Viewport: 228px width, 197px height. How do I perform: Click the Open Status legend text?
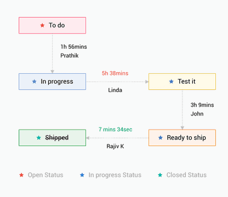pyautogui.click(x=45, y=175)
